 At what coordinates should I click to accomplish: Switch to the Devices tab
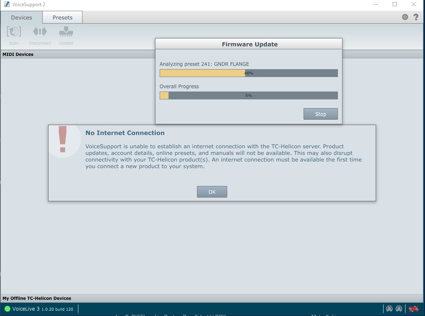point(22,17)
